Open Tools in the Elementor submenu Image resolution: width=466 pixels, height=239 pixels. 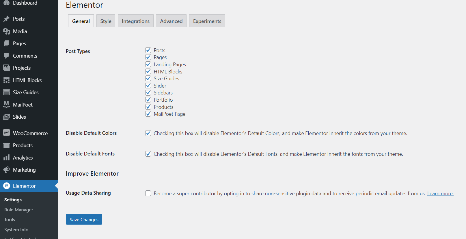[10, 219]
